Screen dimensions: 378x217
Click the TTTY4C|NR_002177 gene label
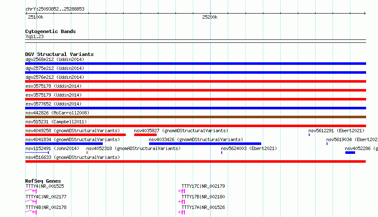[x=46, y=197]
